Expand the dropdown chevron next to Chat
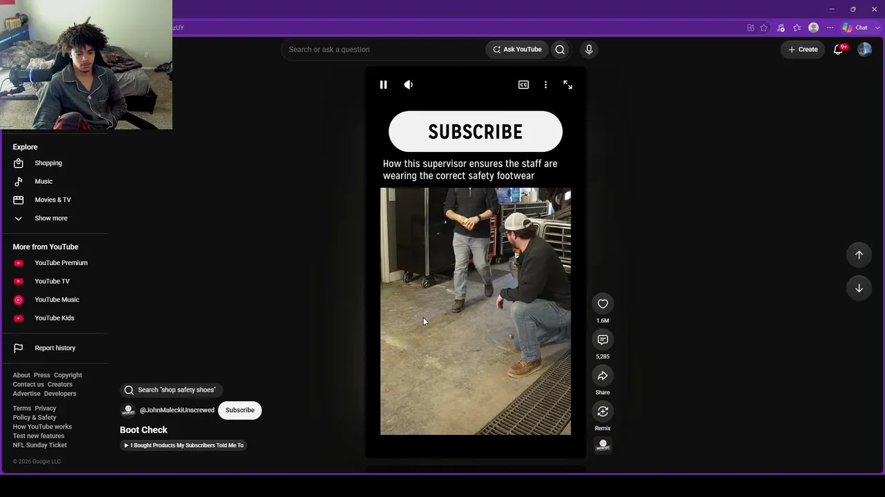 [877, 28]
